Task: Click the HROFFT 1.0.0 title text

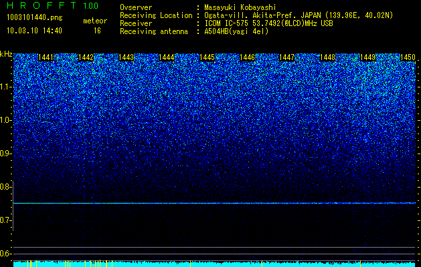Action: click(x=52, y=5)
